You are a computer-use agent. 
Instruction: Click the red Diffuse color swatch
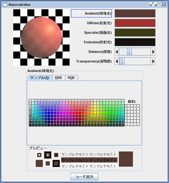click(x=135, y=23)
